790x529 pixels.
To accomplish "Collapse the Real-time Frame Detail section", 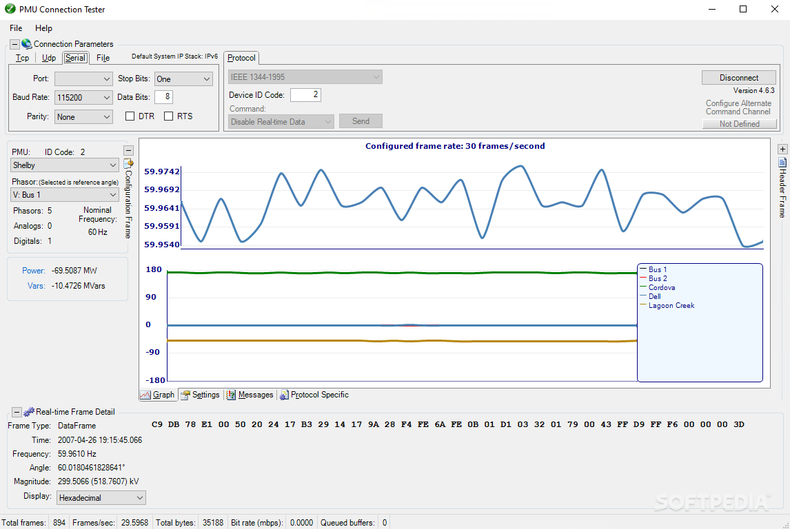I will 16,412.
